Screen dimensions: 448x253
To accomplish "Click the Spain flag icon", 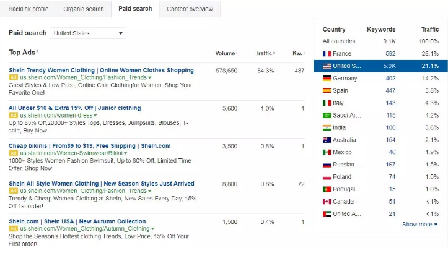I will (327, 91).
